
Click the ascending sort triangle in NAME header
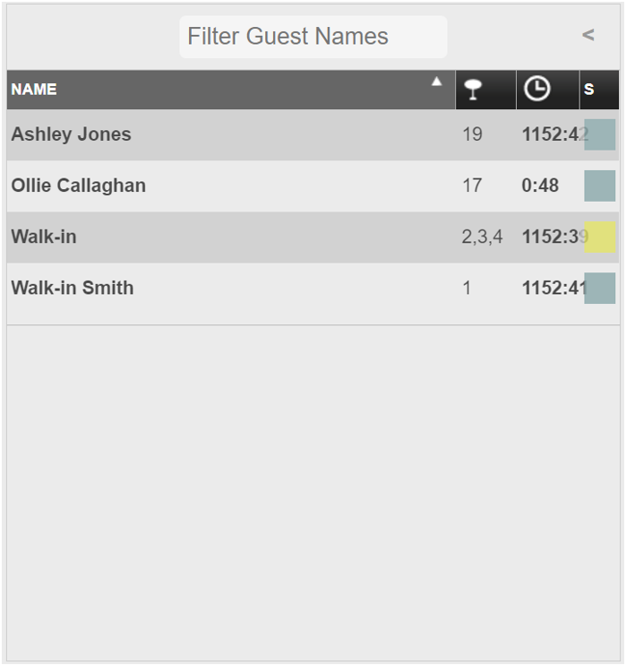pos(436,82)
